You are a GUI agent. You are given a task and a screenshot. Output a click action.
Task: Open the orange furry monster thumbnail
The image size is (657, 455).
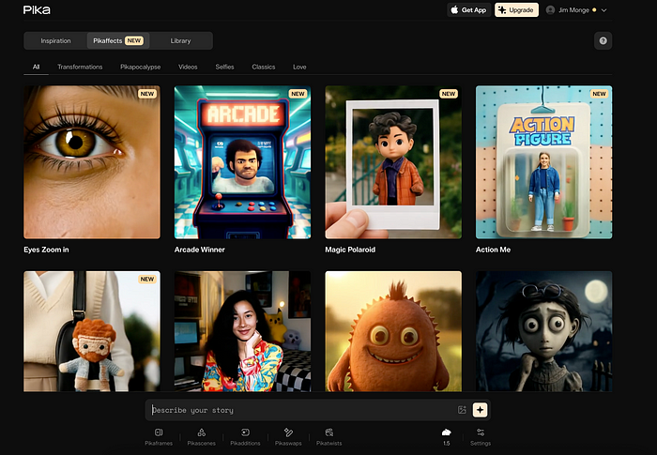click(x=393, y=331)
